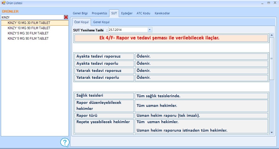Select the Özel Koşul sub-tab

tap(81, 22)
